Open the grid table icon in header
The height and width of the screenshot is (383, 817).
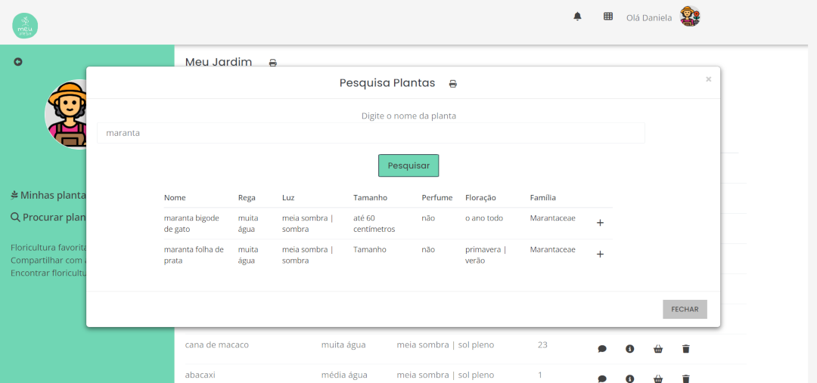point(608,17)
